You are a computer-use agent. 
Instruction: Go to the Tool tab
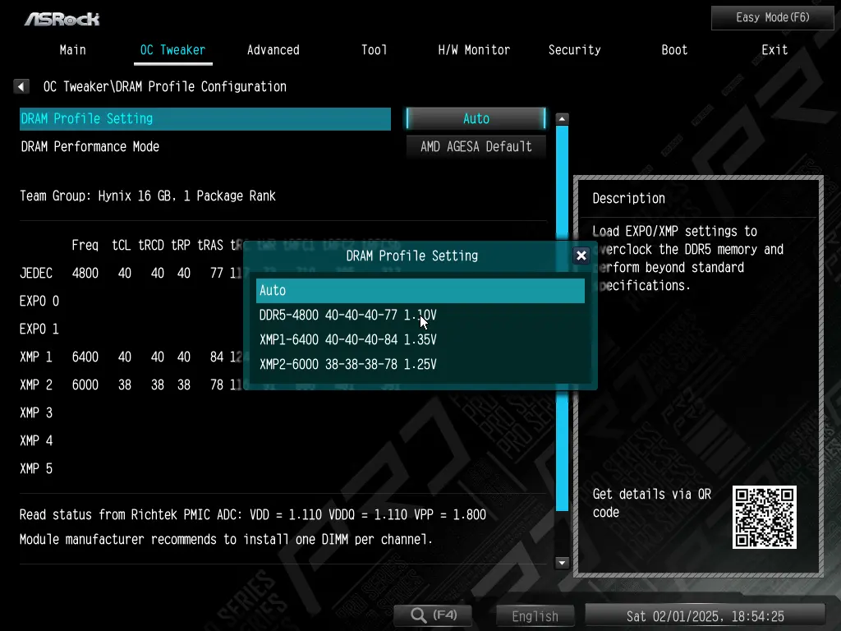coord(374,50)
